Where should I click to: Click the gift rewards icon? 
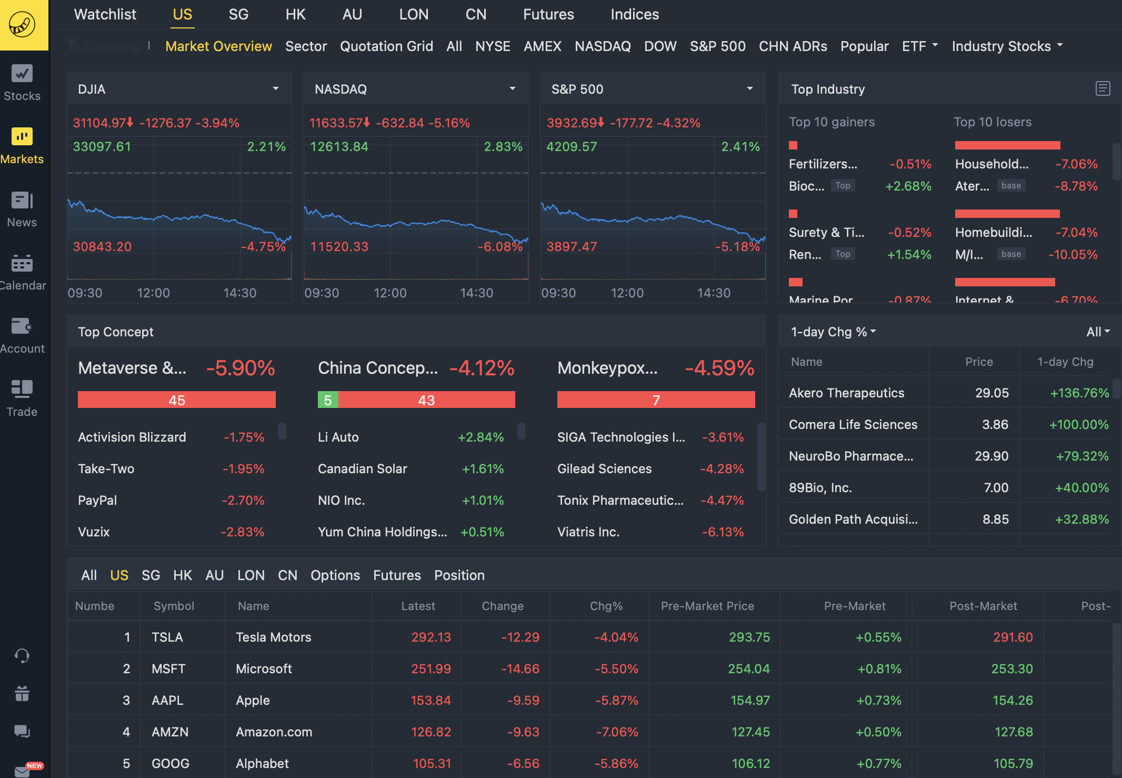click(22, 694)
